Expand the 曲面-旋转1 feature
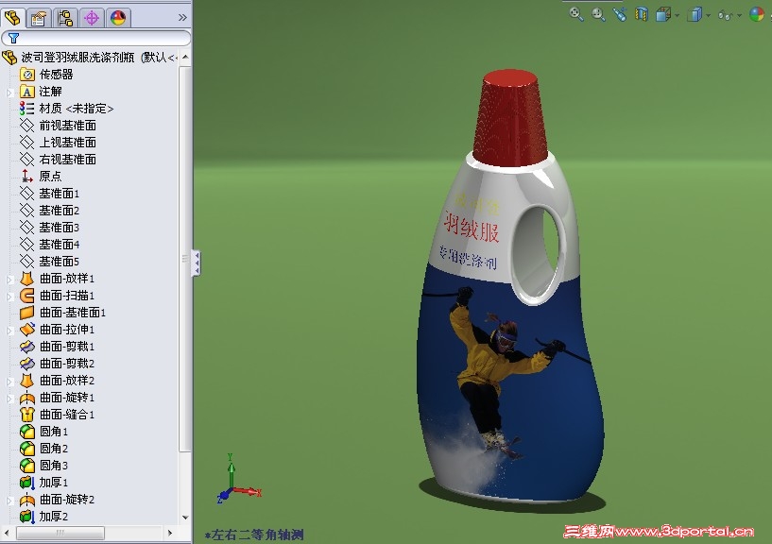 (x=9, y=399)
